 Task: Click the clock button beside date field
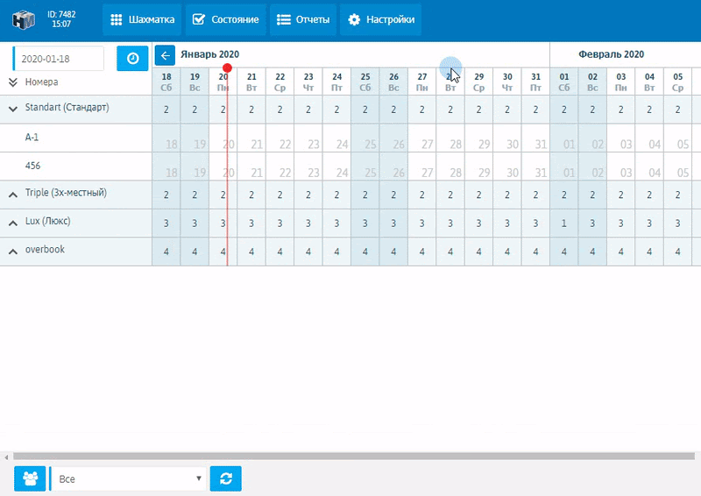point(132,59)
